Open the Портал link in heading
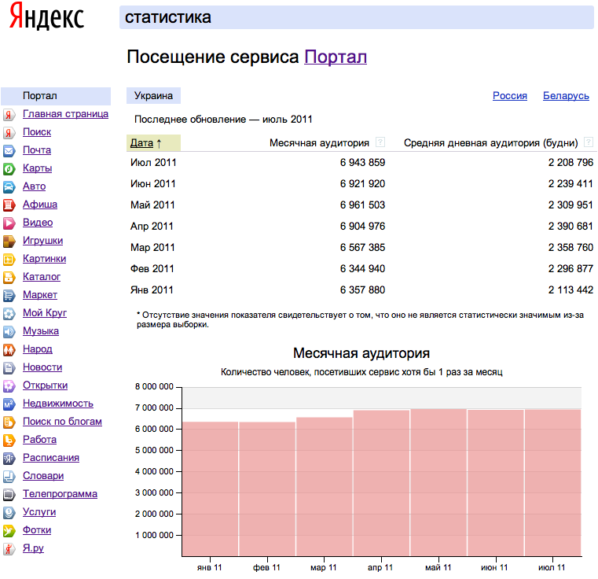Viewport: 598px width, 579px height. tap(336, 57)
